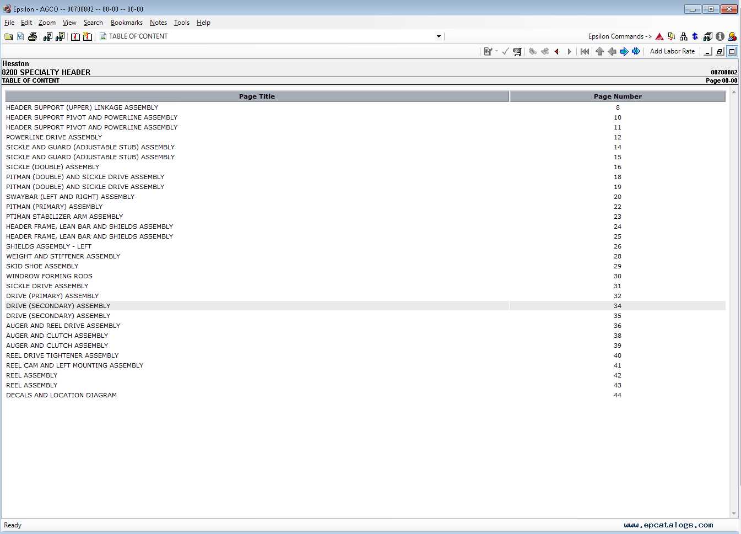Click the note with pencil icon
Screen dimensions: 741x534
(488, 51)
